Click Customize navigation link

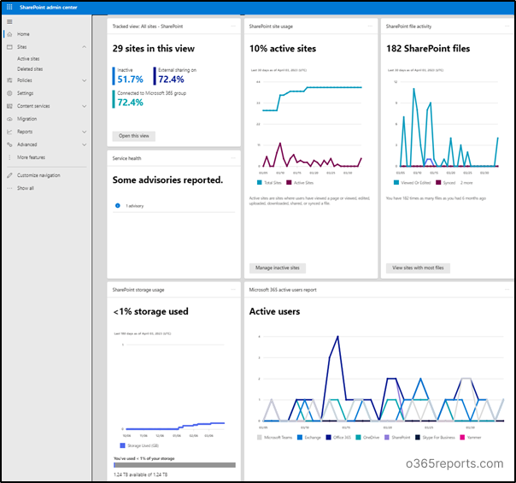38,175
